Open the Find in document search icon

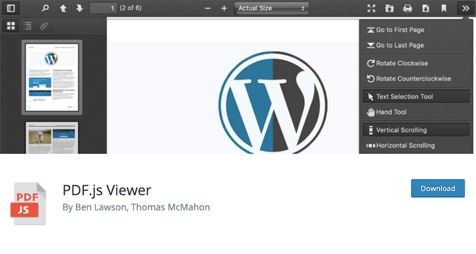45,8
